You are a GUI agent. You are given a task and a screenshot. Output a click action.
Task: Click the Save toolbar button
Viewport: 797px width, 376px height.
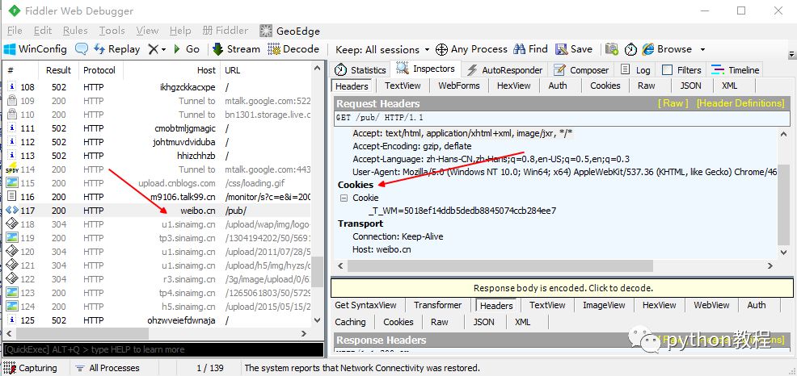574,49
